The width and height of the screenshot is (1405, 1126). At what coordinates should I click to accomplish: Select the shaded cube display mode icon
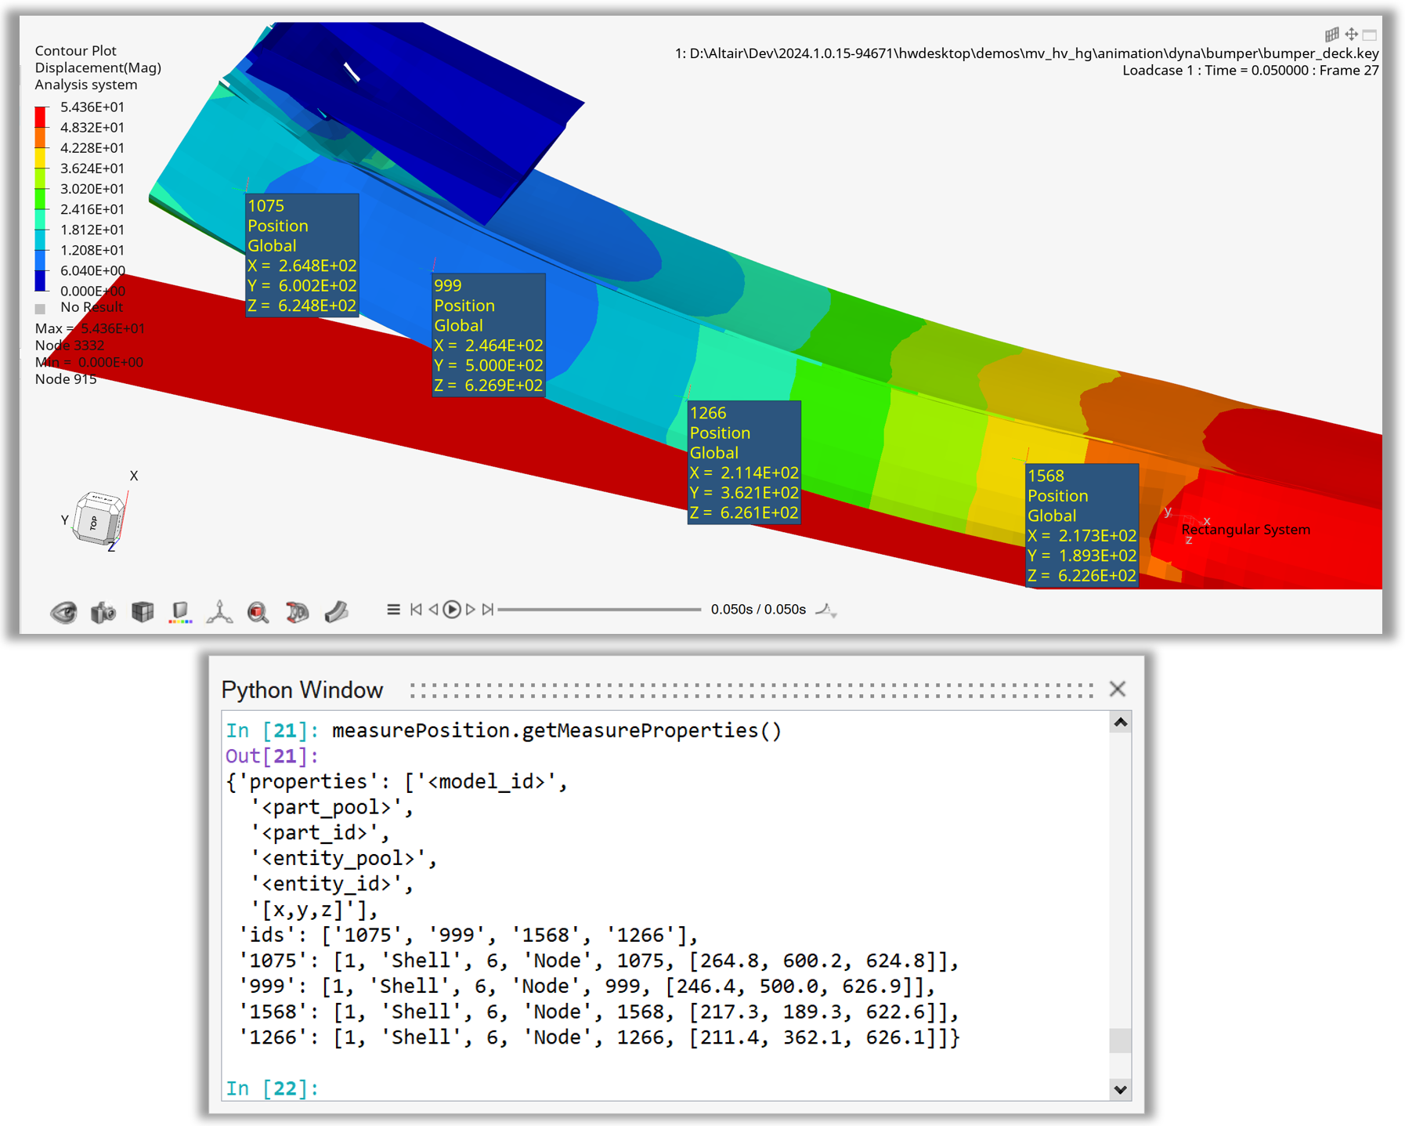click(x=143, y=611)
